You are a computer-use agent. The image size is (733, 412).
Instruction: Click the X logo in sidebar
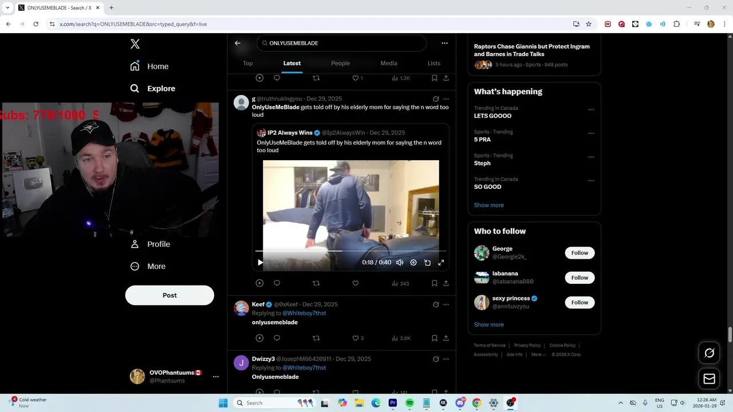135,44
